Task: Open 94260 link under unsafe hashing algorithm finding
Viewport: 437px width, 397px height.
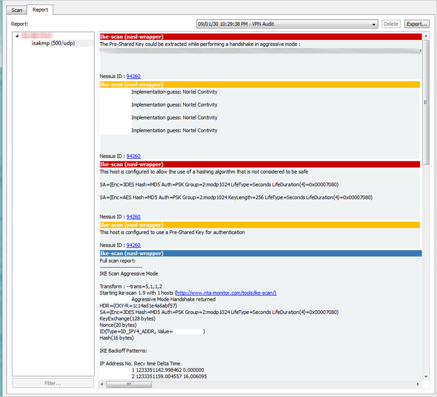Action: click(x=133, y=217)
